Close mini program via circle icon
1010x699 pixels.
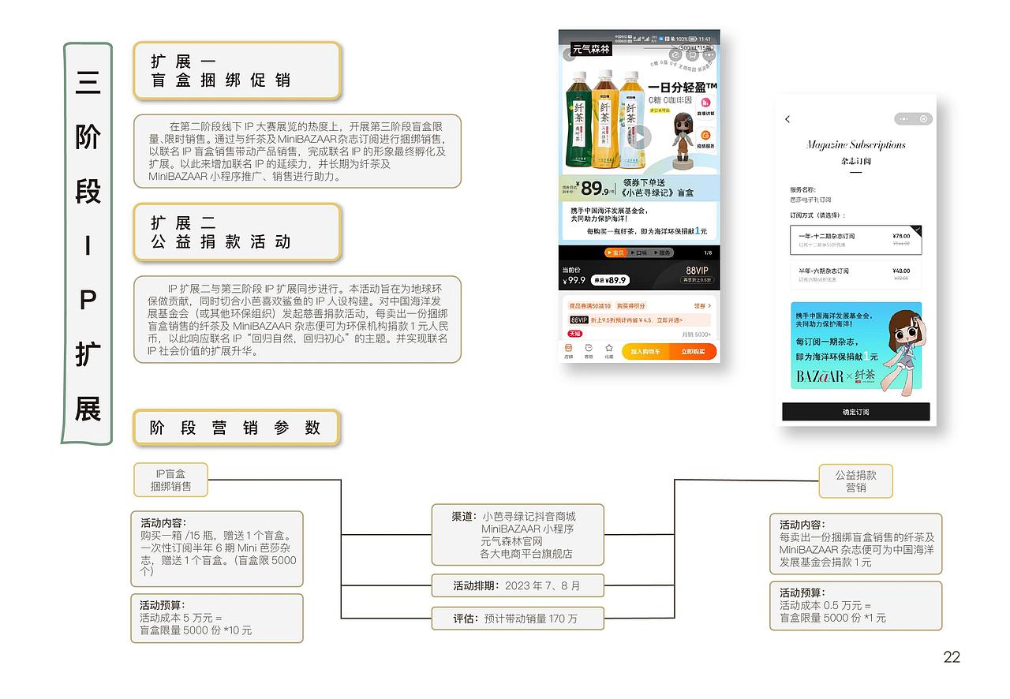coord(922,119)
